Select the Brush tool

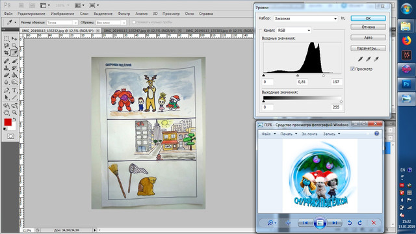click(14, 61)
